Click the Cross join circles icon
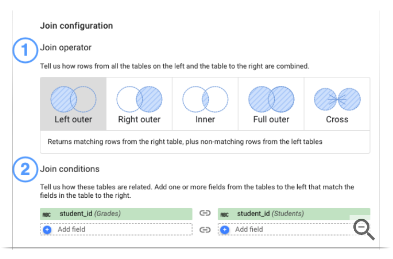The width and height of the screenshot is (393, 259). (337, 99)
